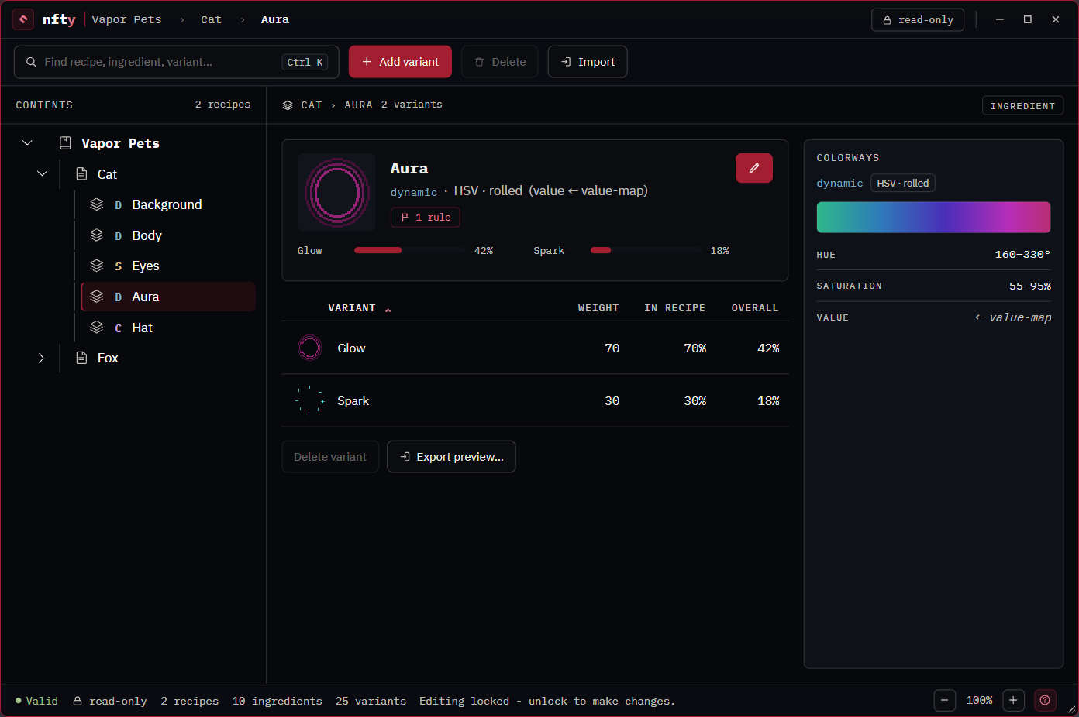Collapse the Cat recipe node
The width and height of the screenshot is (1079, 717).
coord(42,173)
